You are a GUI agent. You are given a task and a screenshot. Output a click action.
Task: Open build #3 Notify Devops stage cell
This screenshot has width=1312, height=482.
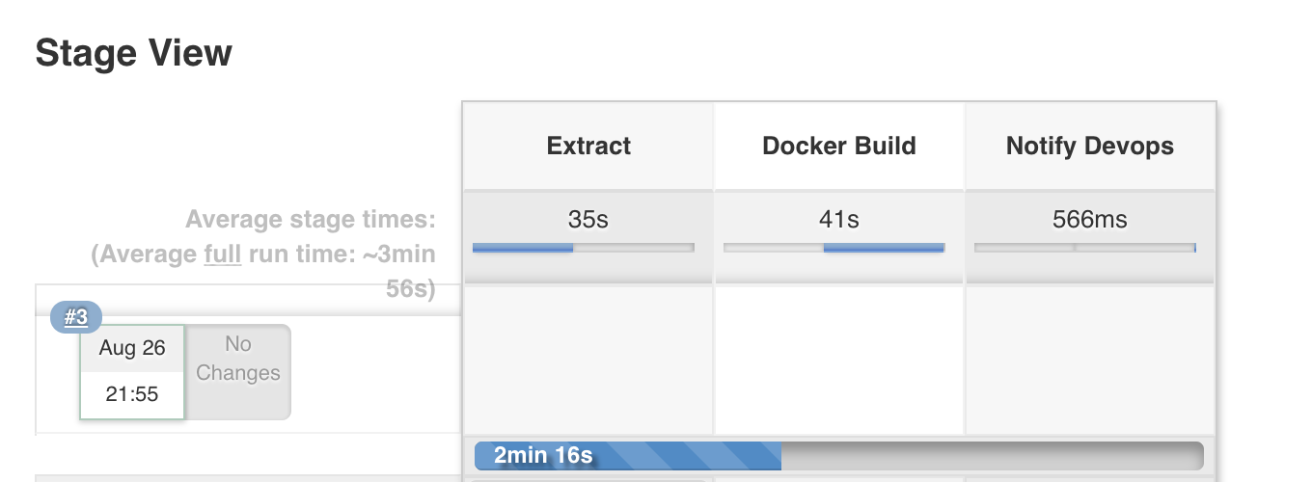[1090, 361]
